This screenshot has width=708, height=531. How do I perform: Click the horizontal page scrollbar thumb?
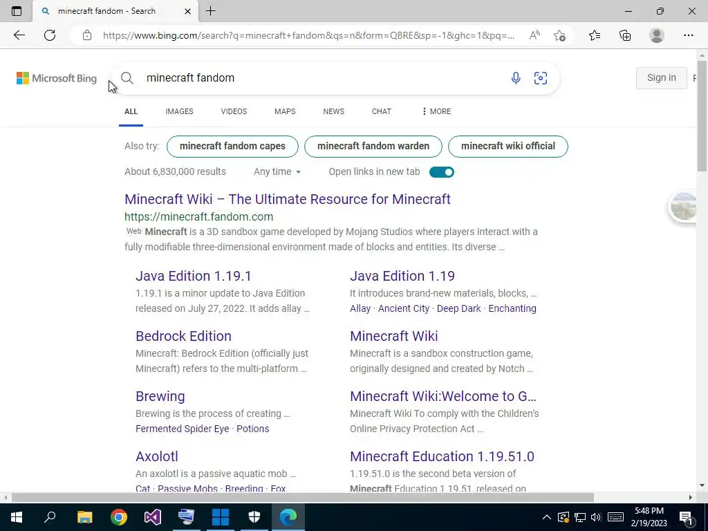click(x=303, y=497)
